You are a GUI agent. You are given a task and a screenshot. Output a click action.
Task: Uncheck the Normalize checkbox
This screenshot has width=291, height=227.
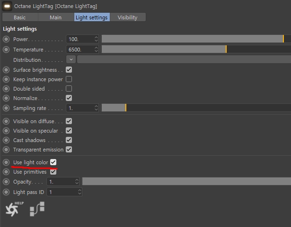[x=69, y=98]
